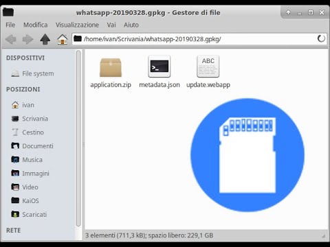Click the Cestino trash icon
Viewport: 330px width, 247px height.
tap(15, 132)
